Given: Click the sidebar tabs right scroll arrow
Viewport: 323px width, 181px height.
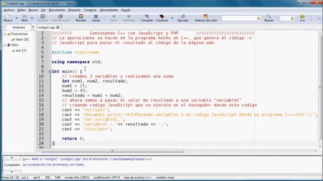Looking at the screenshot, I should coord(33,27).
